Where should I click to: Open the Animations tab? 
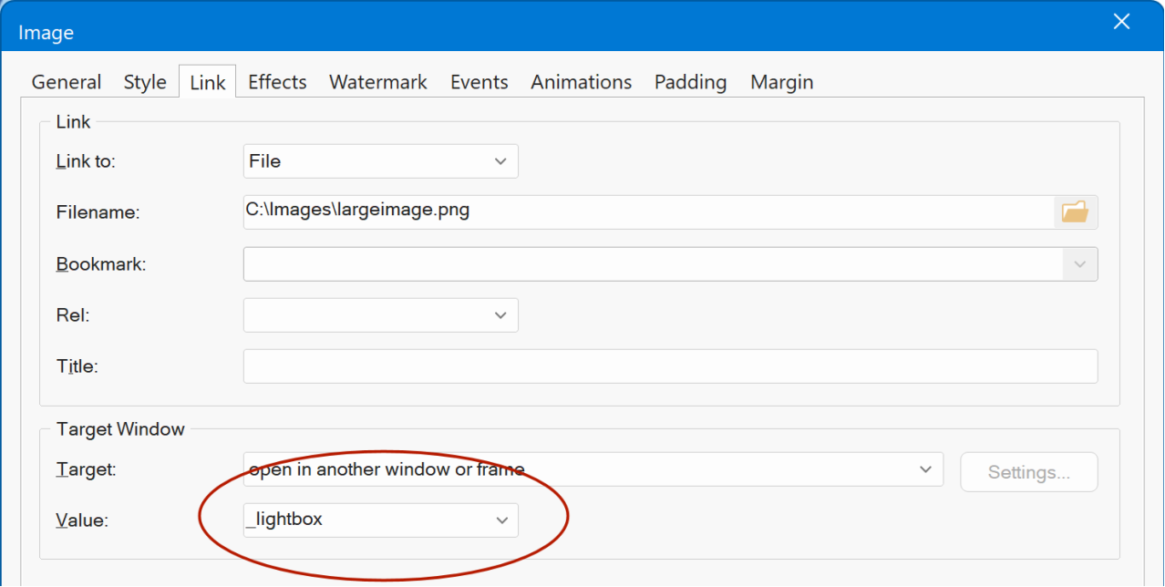[x=581, y=82]
